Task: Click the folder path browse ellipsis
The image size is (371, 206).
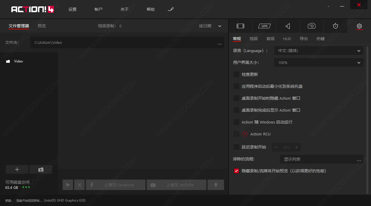Action: click(x=220, y=44)
